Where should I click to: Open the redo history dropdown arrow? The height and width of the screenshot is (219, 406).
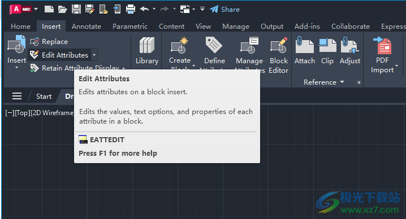click(x=174, y=9)
